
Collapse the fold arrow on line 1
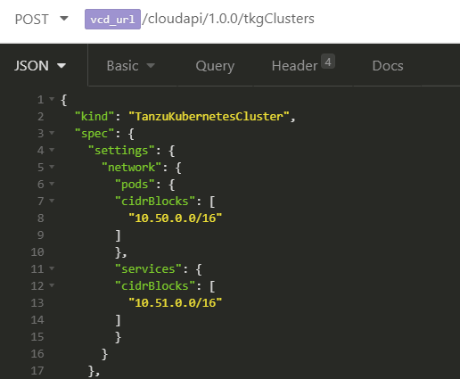[x=52, y=99]
